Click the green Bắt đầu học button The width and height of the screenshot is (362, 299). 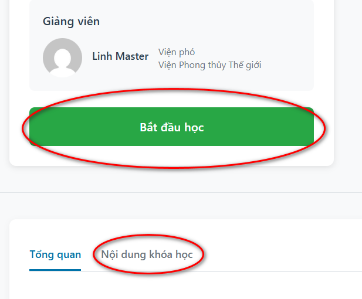coord(171,127)
